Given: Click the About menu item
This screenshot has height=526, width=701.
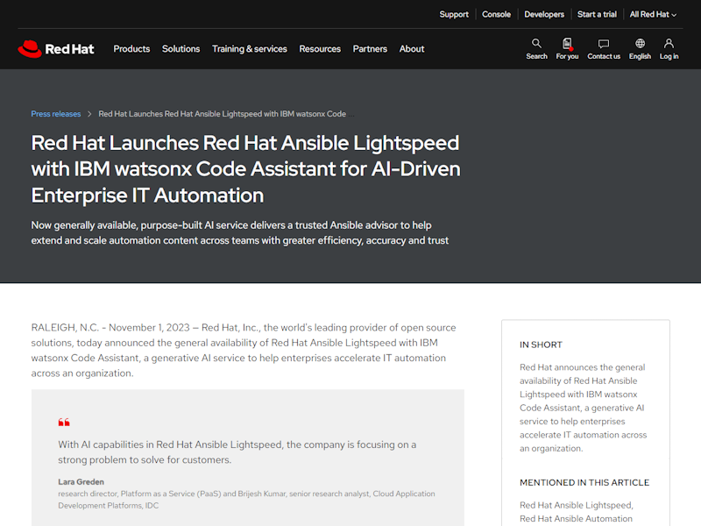Looking at the screenshot, I should 412,49.
